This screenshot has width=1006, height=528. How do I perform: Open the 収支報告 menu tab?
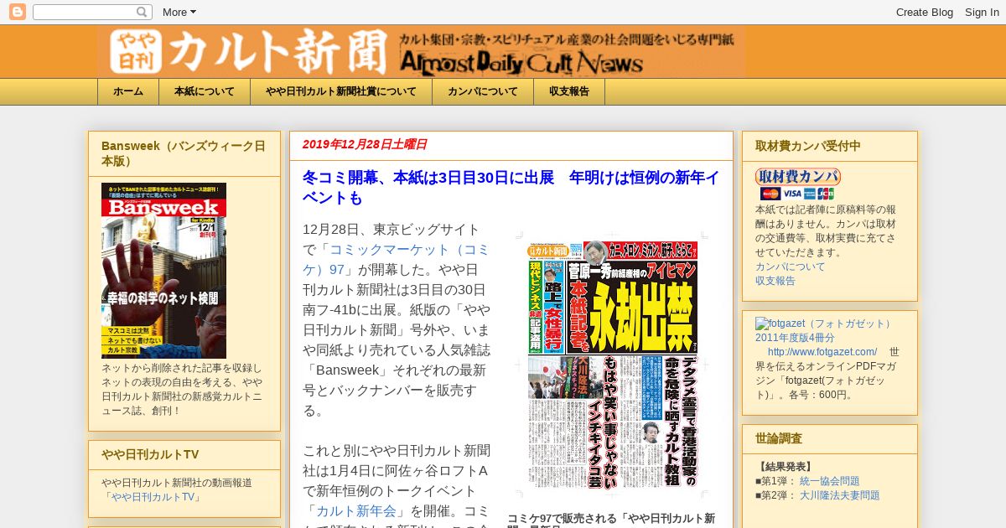pyautogui.click(x=569, y=91)
